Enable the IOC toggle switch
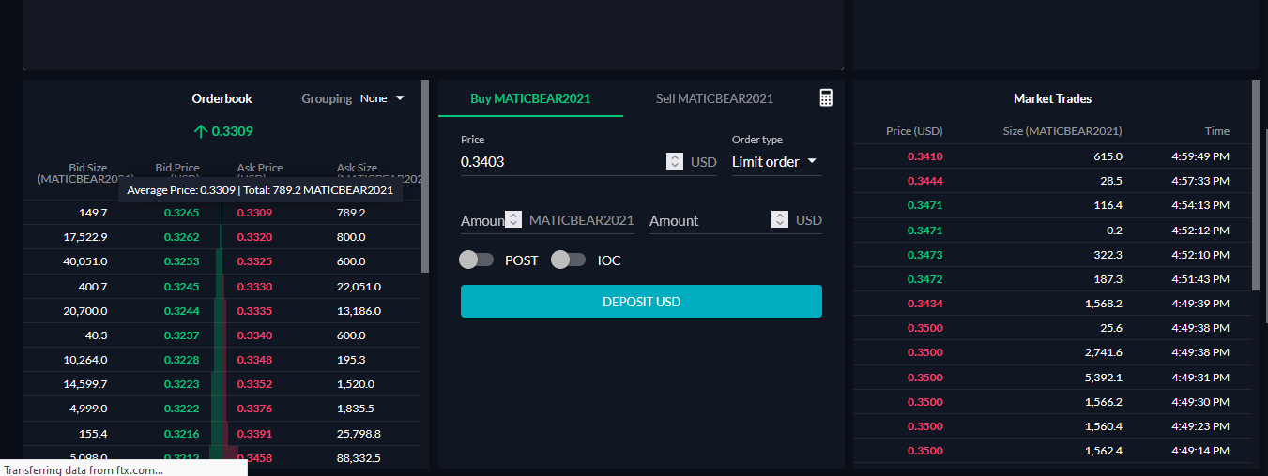This screenshot has width=1268, height=476. [568, 260]
